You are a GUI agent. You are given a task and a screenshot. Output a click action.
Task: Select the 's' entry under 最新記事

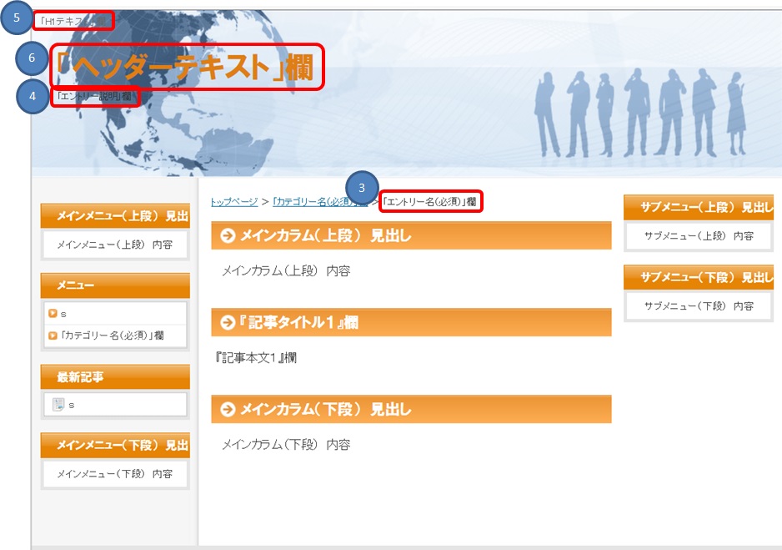72,405
